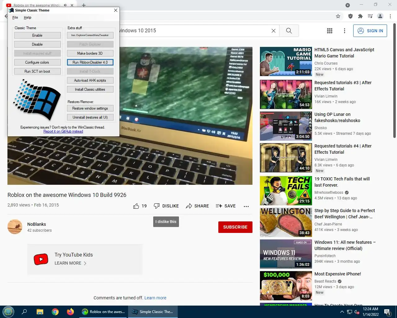This screenshot has height=318, width=397.
Task: Show hidden tray icons chevron
Action: point(342,312)
